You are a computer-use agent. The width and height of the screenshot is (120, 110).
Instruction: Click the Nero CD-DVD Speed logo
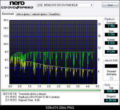17,5
